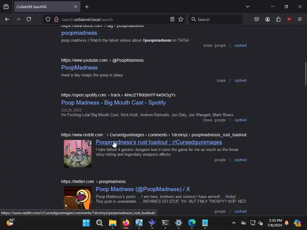Close the CollabVM SearXNG tab
The height and width of the screenshot is (230, 307).
(x=76, y=7)
